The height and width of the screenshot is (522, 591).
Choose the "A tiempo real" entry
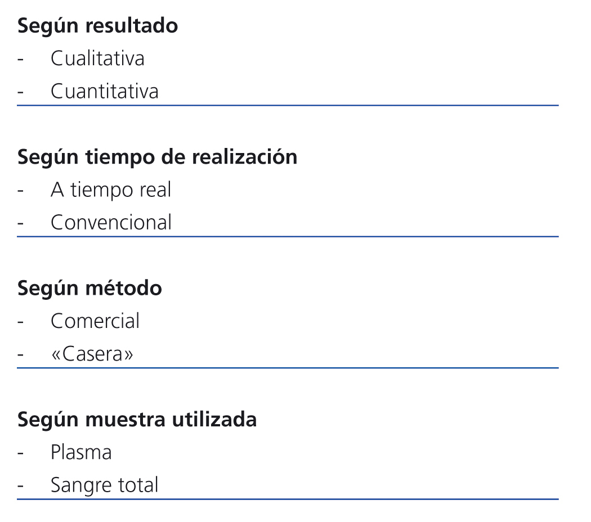coord(110,190)
